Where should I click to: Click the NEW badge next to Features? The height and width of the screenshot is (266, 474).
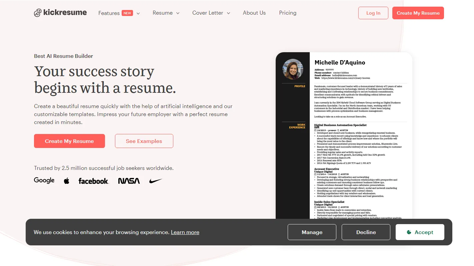pos(127,13)
